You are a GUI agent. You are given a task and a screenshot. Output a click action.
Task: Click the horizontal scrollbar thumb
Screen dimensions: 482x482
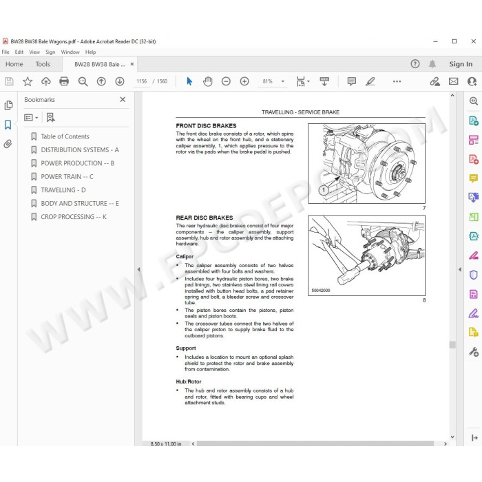[x=315, y=443]
